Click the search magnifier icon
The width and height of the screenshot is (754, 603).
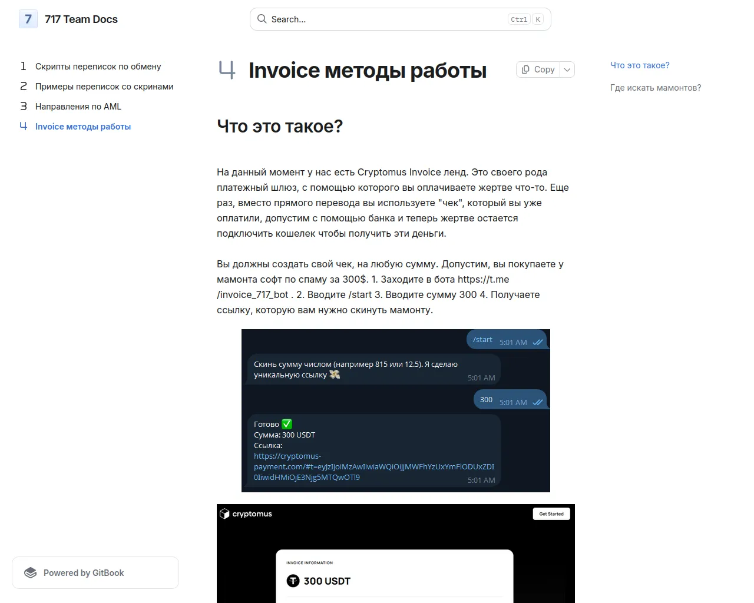(x=262, y=19)
